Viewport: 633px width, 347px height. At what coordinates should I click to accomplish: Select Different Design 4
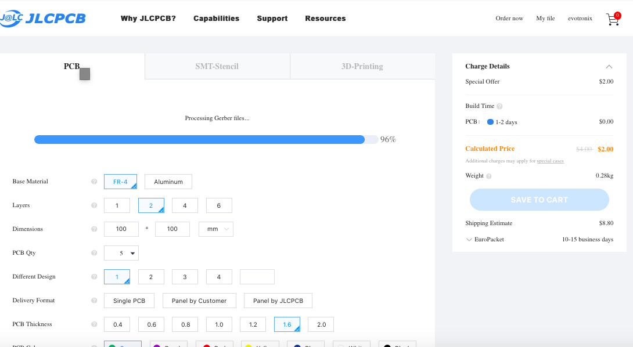point(219,277)
